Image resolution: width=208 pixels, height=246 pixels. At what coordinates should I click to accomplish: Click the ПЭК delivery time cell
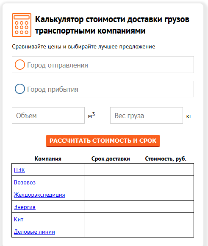point(111,170)
